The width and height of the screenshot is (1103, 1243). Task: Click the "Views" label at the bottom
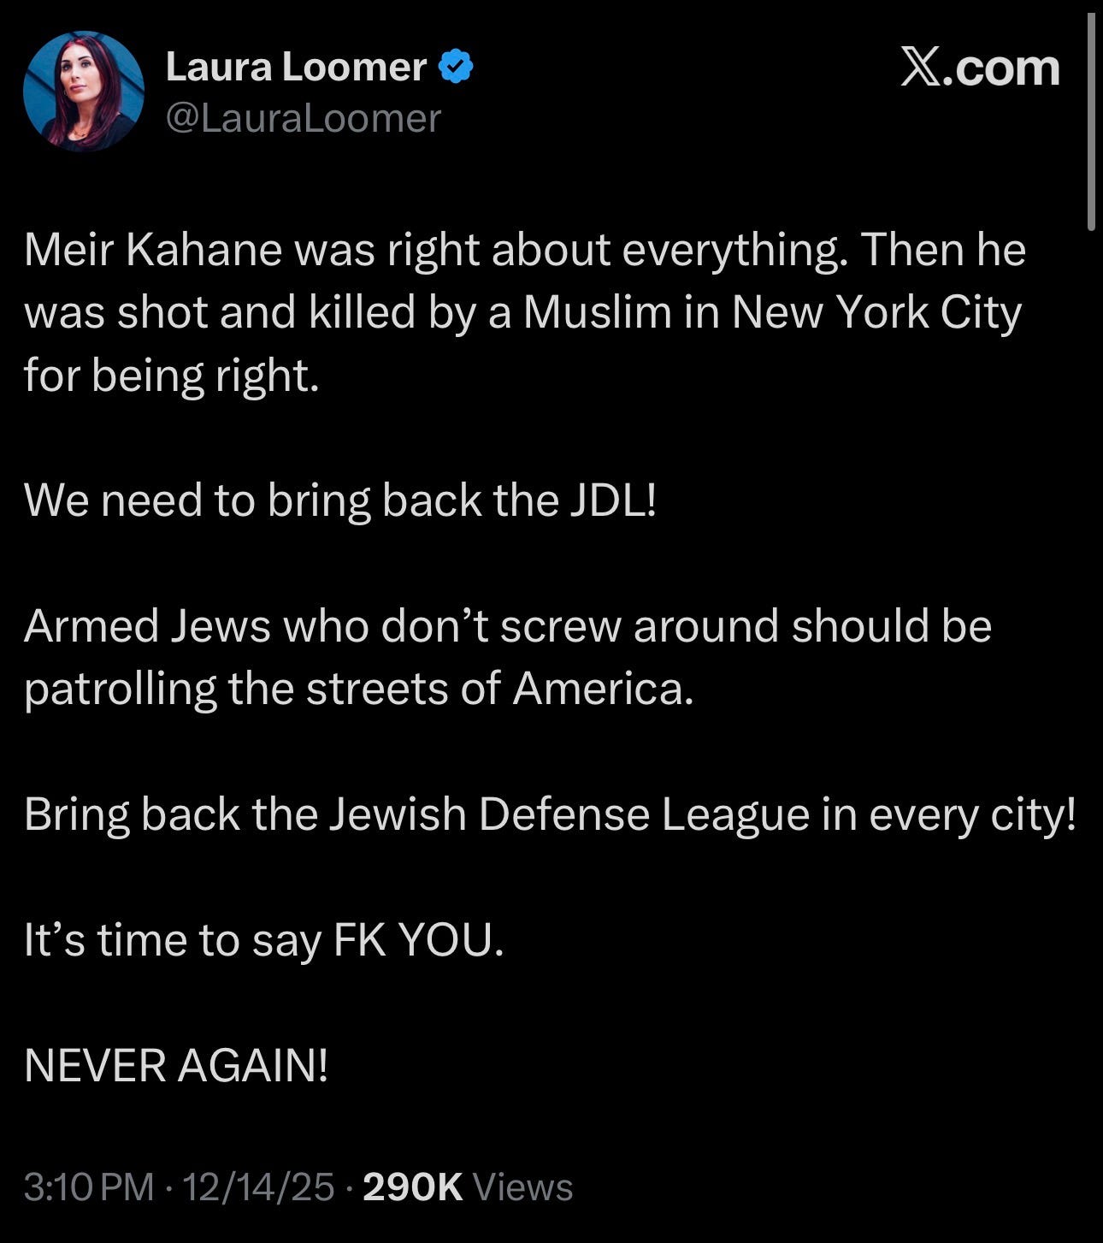click(522, 1187)
